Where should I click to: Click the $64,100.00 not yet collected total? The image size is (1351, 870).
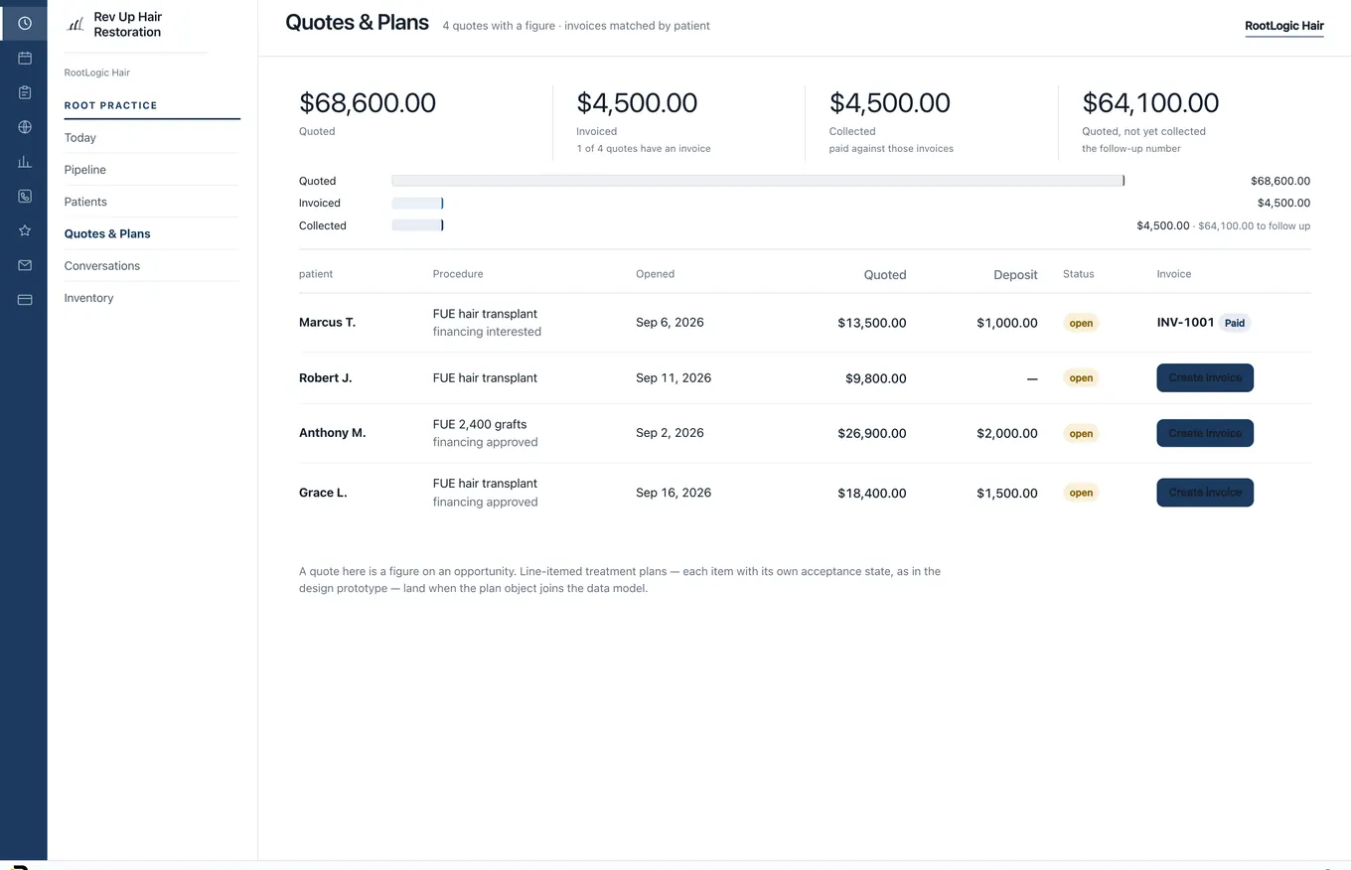(1150, 102)
